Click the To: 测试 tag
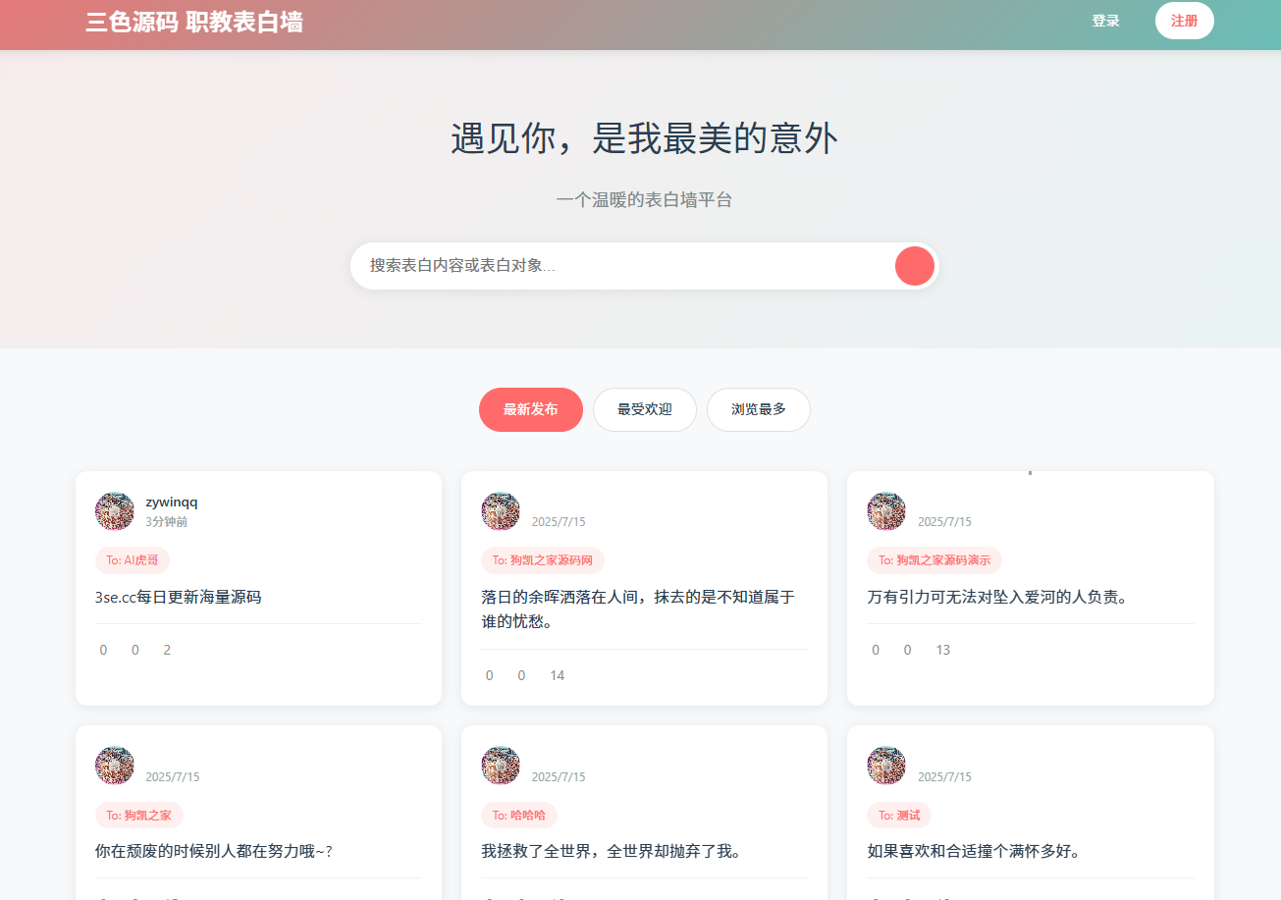This screenshot has width=1281, height=900. [900, 815]
